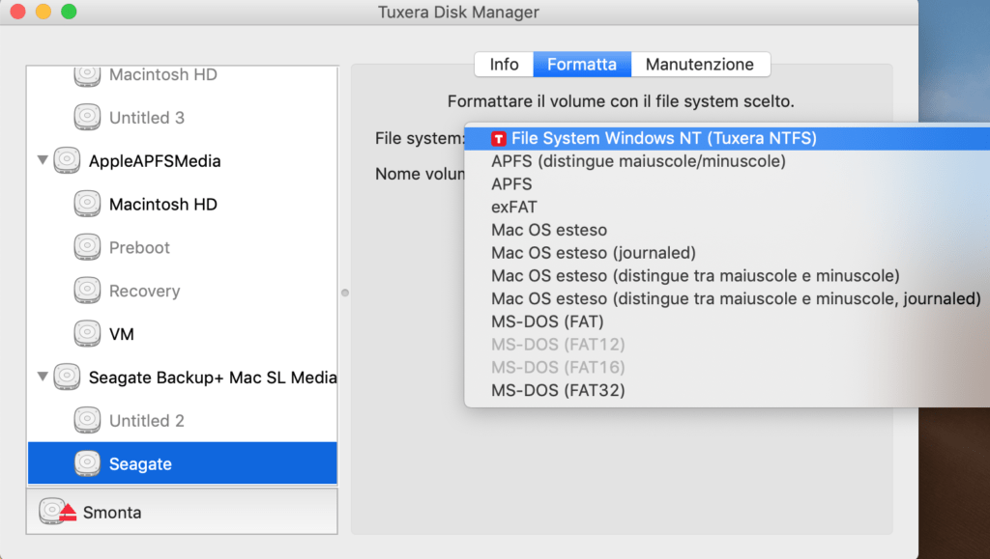Select the greyed Untitled 3 volume
Viewport: 990px width, 559px height.
pos(183,117)
